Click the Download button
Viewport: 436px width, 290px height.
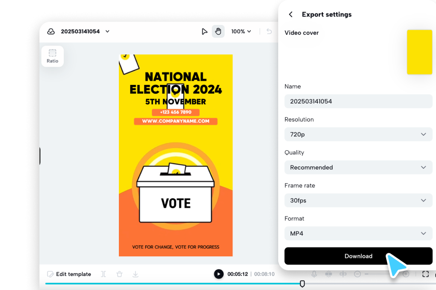point(358,256)
